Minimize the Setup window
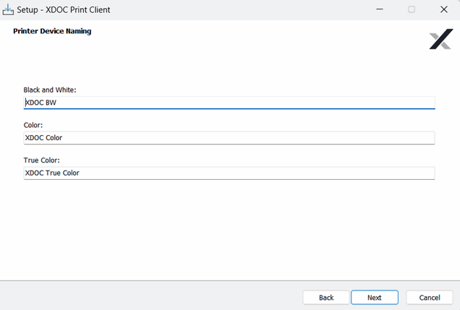Screen dimensions: 460x310 (378, 10)
